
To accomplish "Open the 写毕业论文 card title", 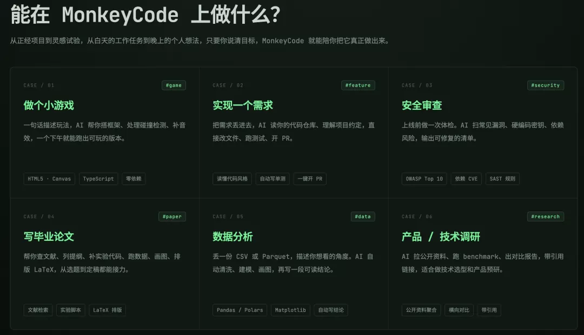I will tap(49, 237).
